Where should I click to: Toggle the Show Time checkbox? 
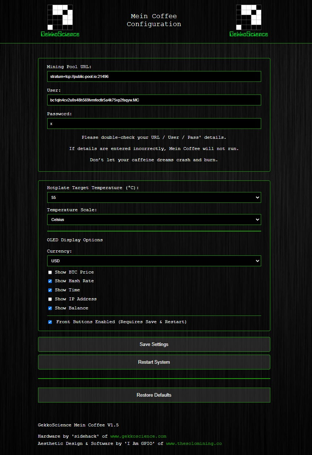coord(50,290)
